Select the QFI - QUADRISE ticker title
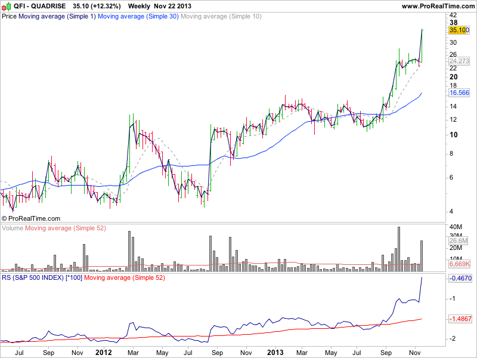Screen dimensions: 477x358 point(39,6)
